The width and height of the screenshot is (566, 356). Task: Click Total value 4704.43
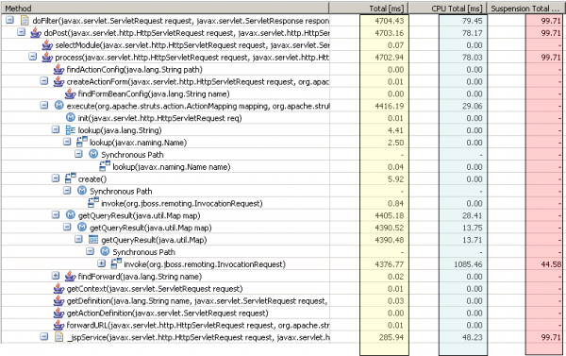[389, 21]
